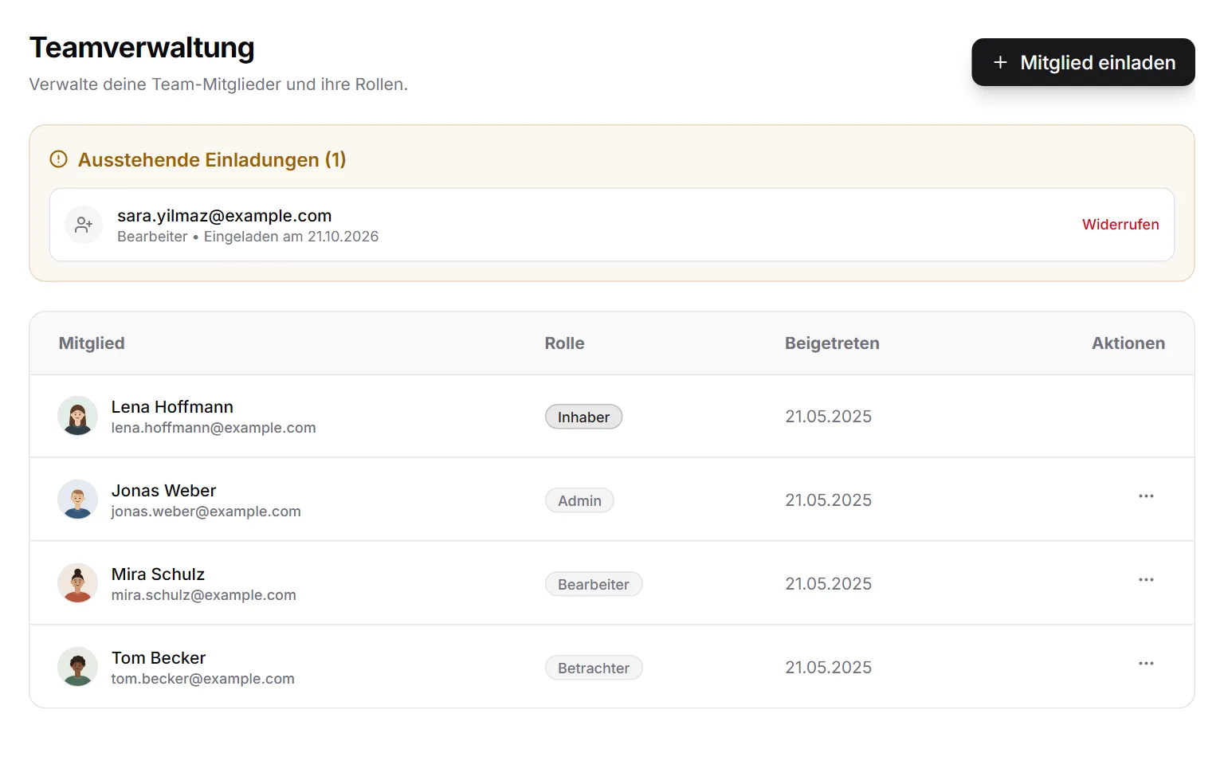1224x784 pixels.
Task: Select the name Tom Becker
Action: click(159, 658)
